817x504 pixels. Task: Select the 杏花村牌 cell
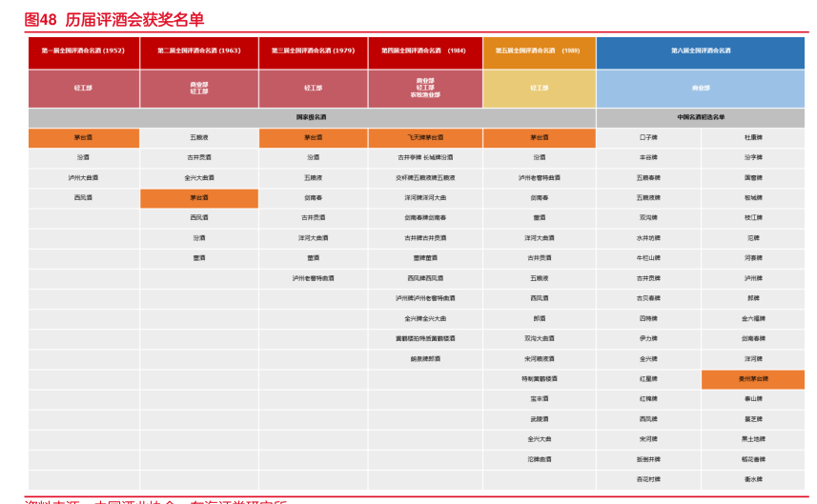click(648, 479)
